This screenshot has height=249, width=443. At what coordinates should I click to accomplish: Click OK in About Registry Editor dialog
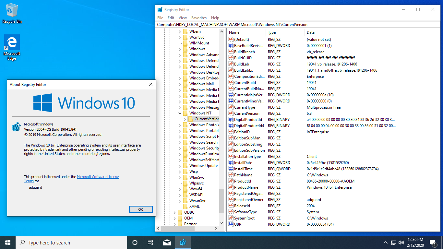pyautogui.click(x=141, y=209)
